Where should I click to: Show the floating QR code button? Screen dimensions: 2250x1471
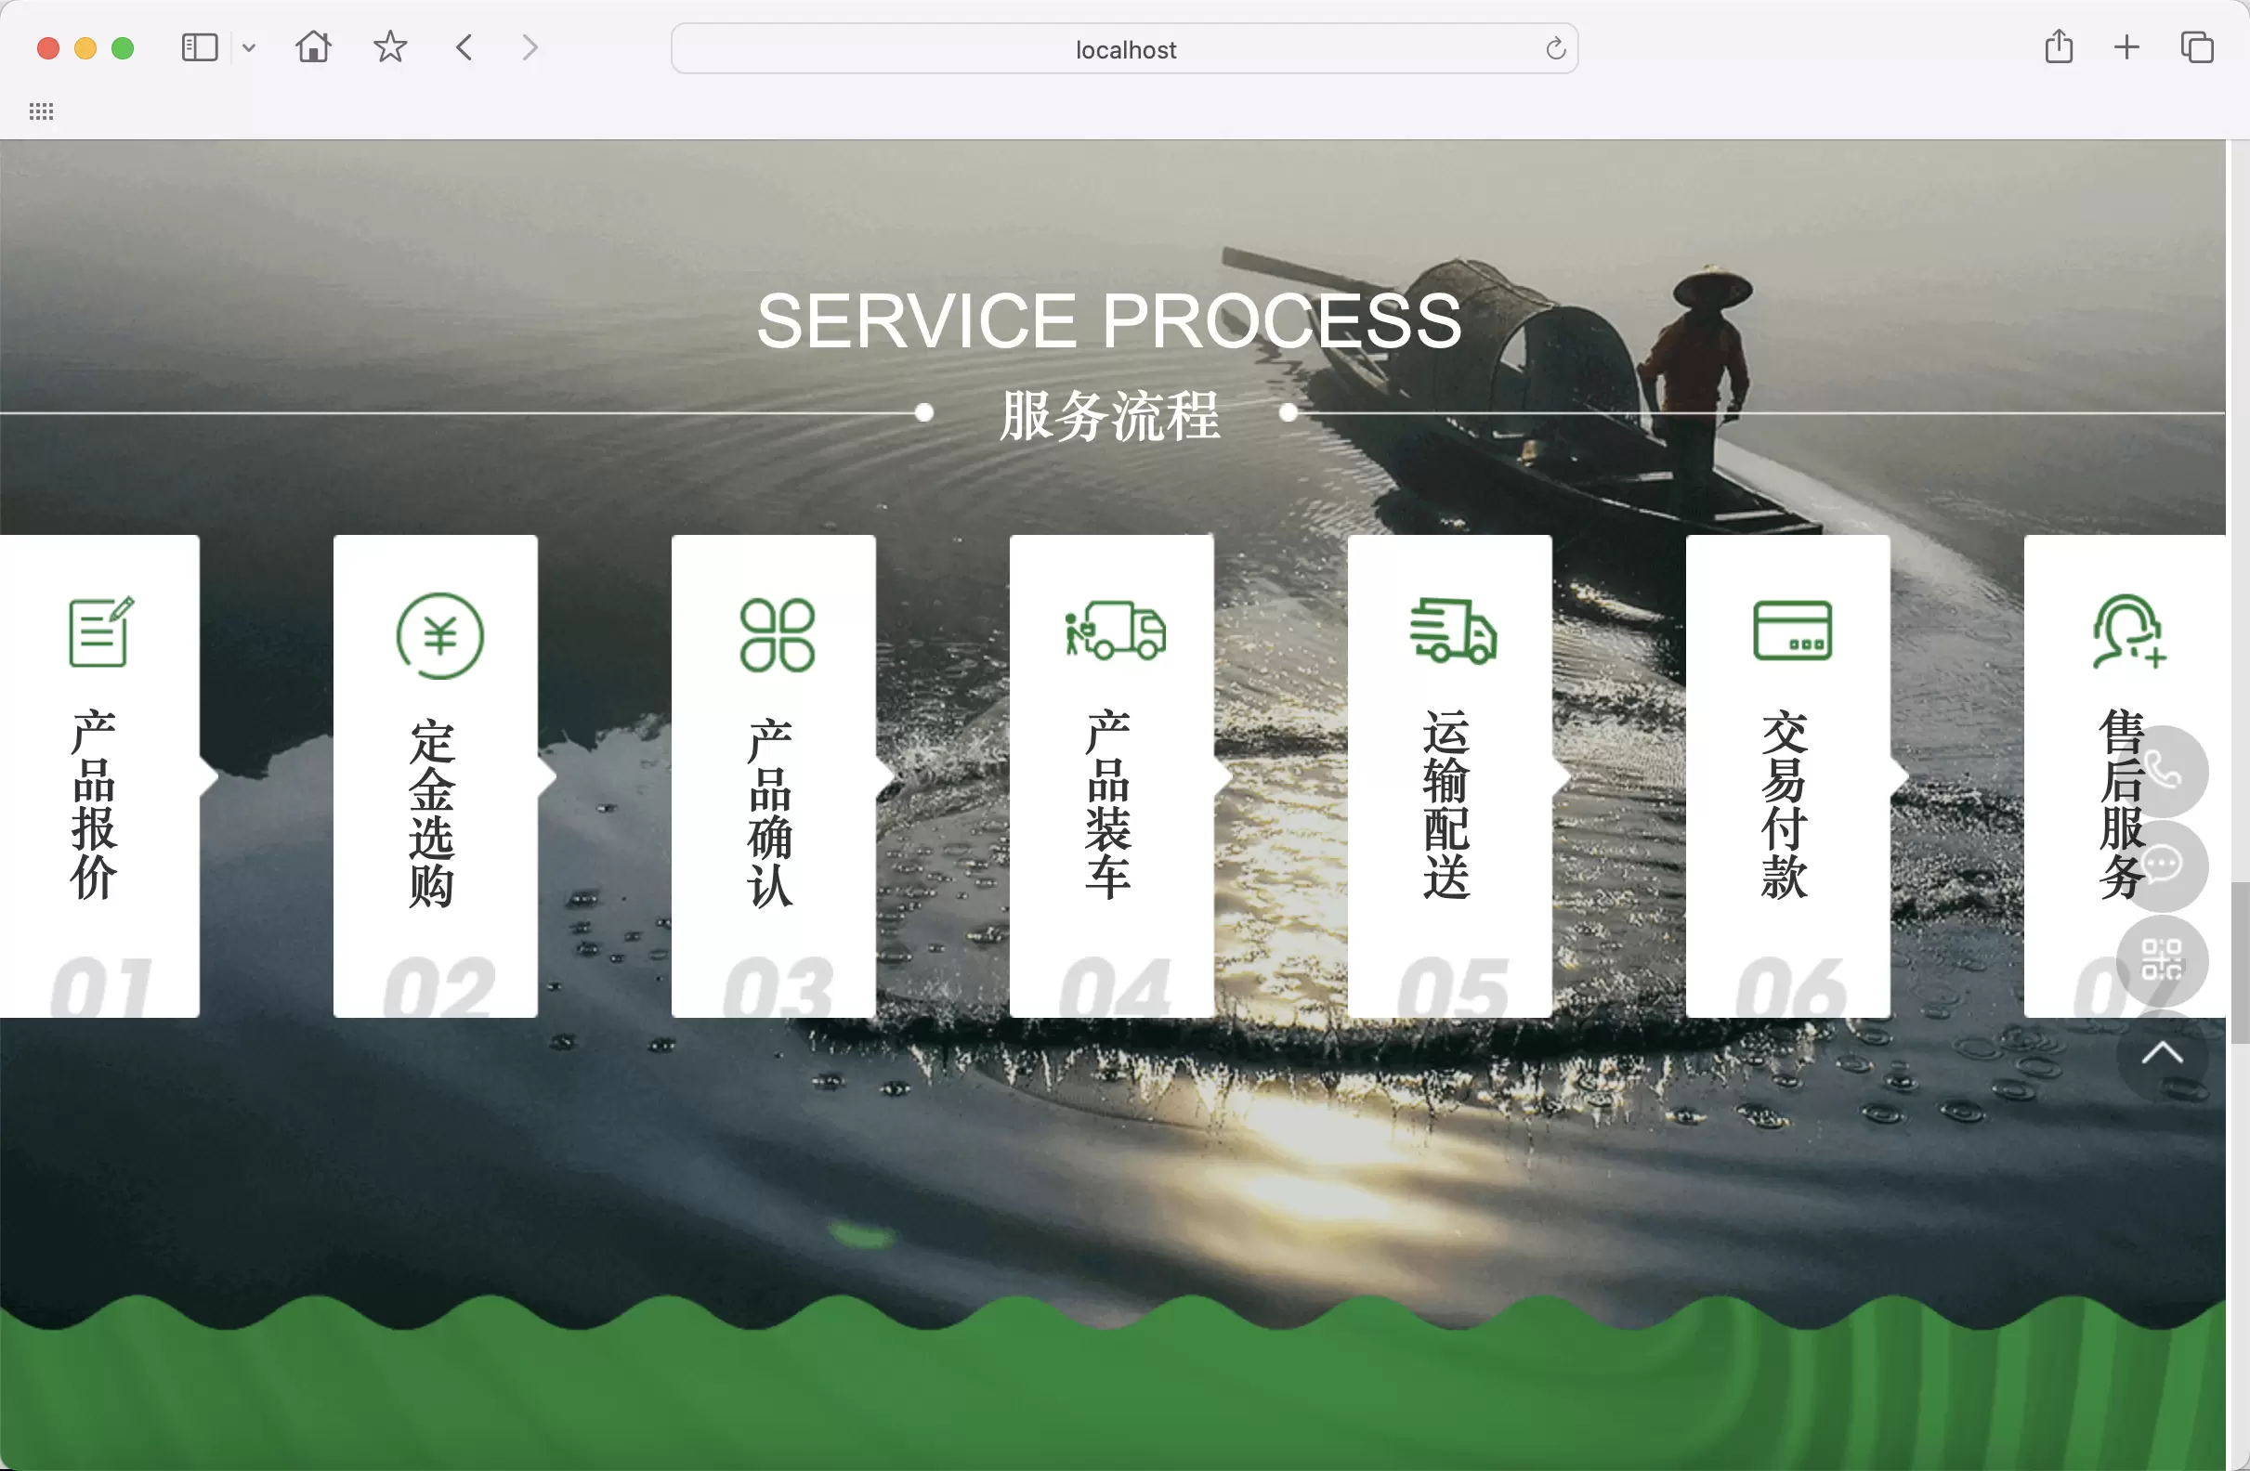[x=2161, y=960]
